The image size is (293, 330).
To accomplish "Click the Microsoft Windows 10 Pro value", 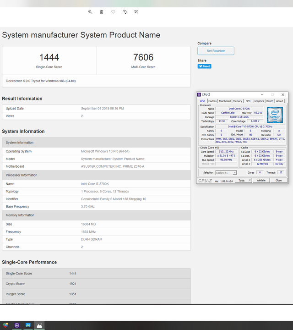I will tap(105, 151).
